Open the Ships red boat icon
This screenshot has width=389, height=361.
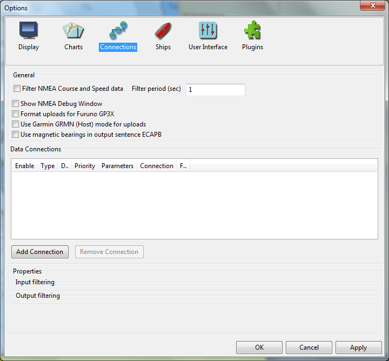tap(163, 31)
